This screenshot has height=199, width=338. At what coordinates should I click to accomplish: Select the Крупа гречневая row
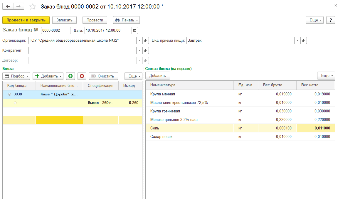click(x=240, y=111)
